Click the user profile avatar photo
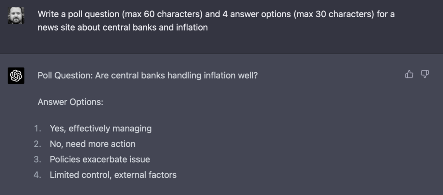The width and height of the screenshot is (443, 195). point(16,15)
